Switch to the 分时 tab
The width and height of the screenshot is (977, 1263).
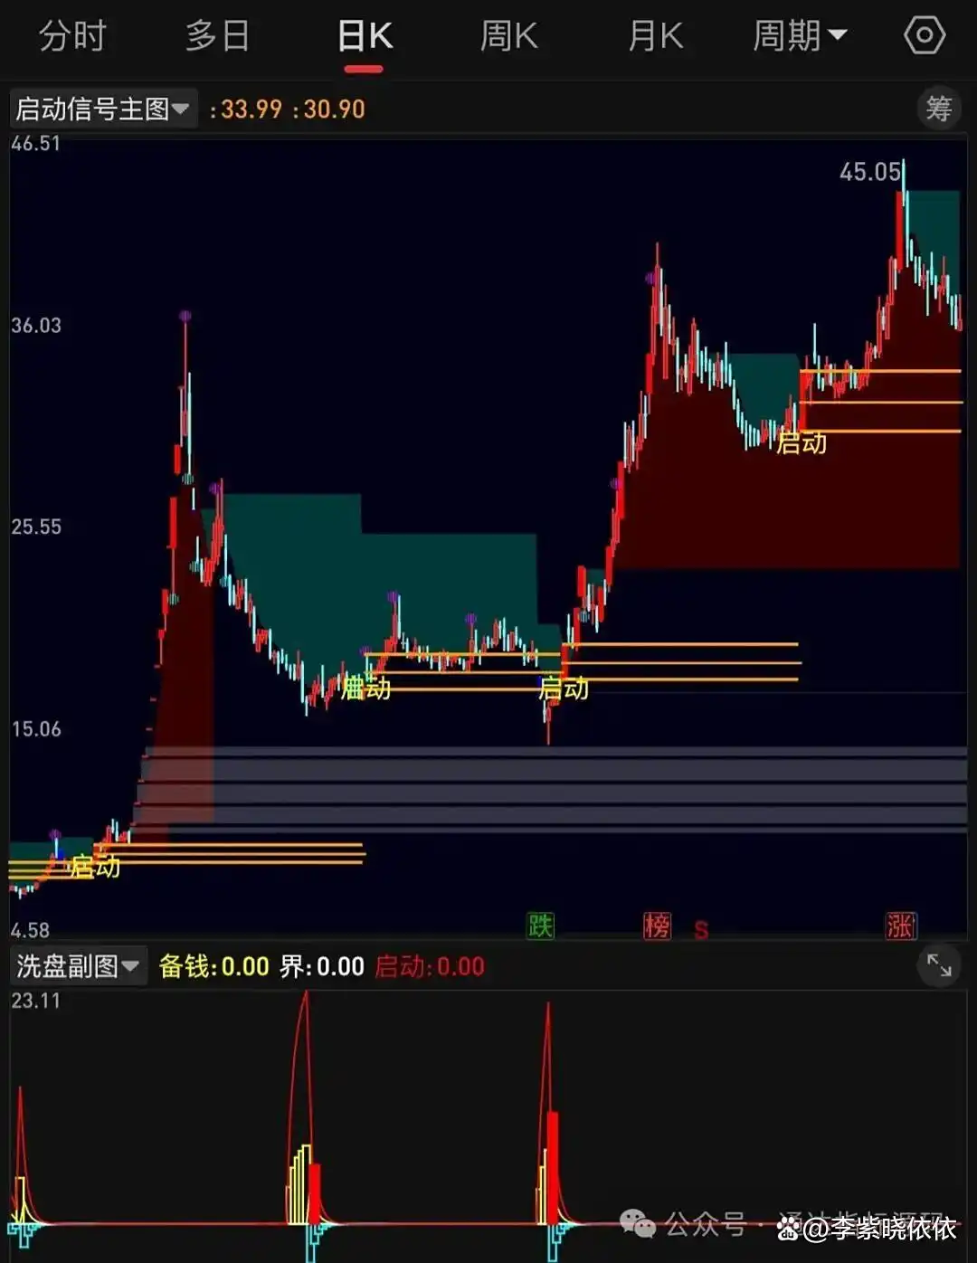72,36
